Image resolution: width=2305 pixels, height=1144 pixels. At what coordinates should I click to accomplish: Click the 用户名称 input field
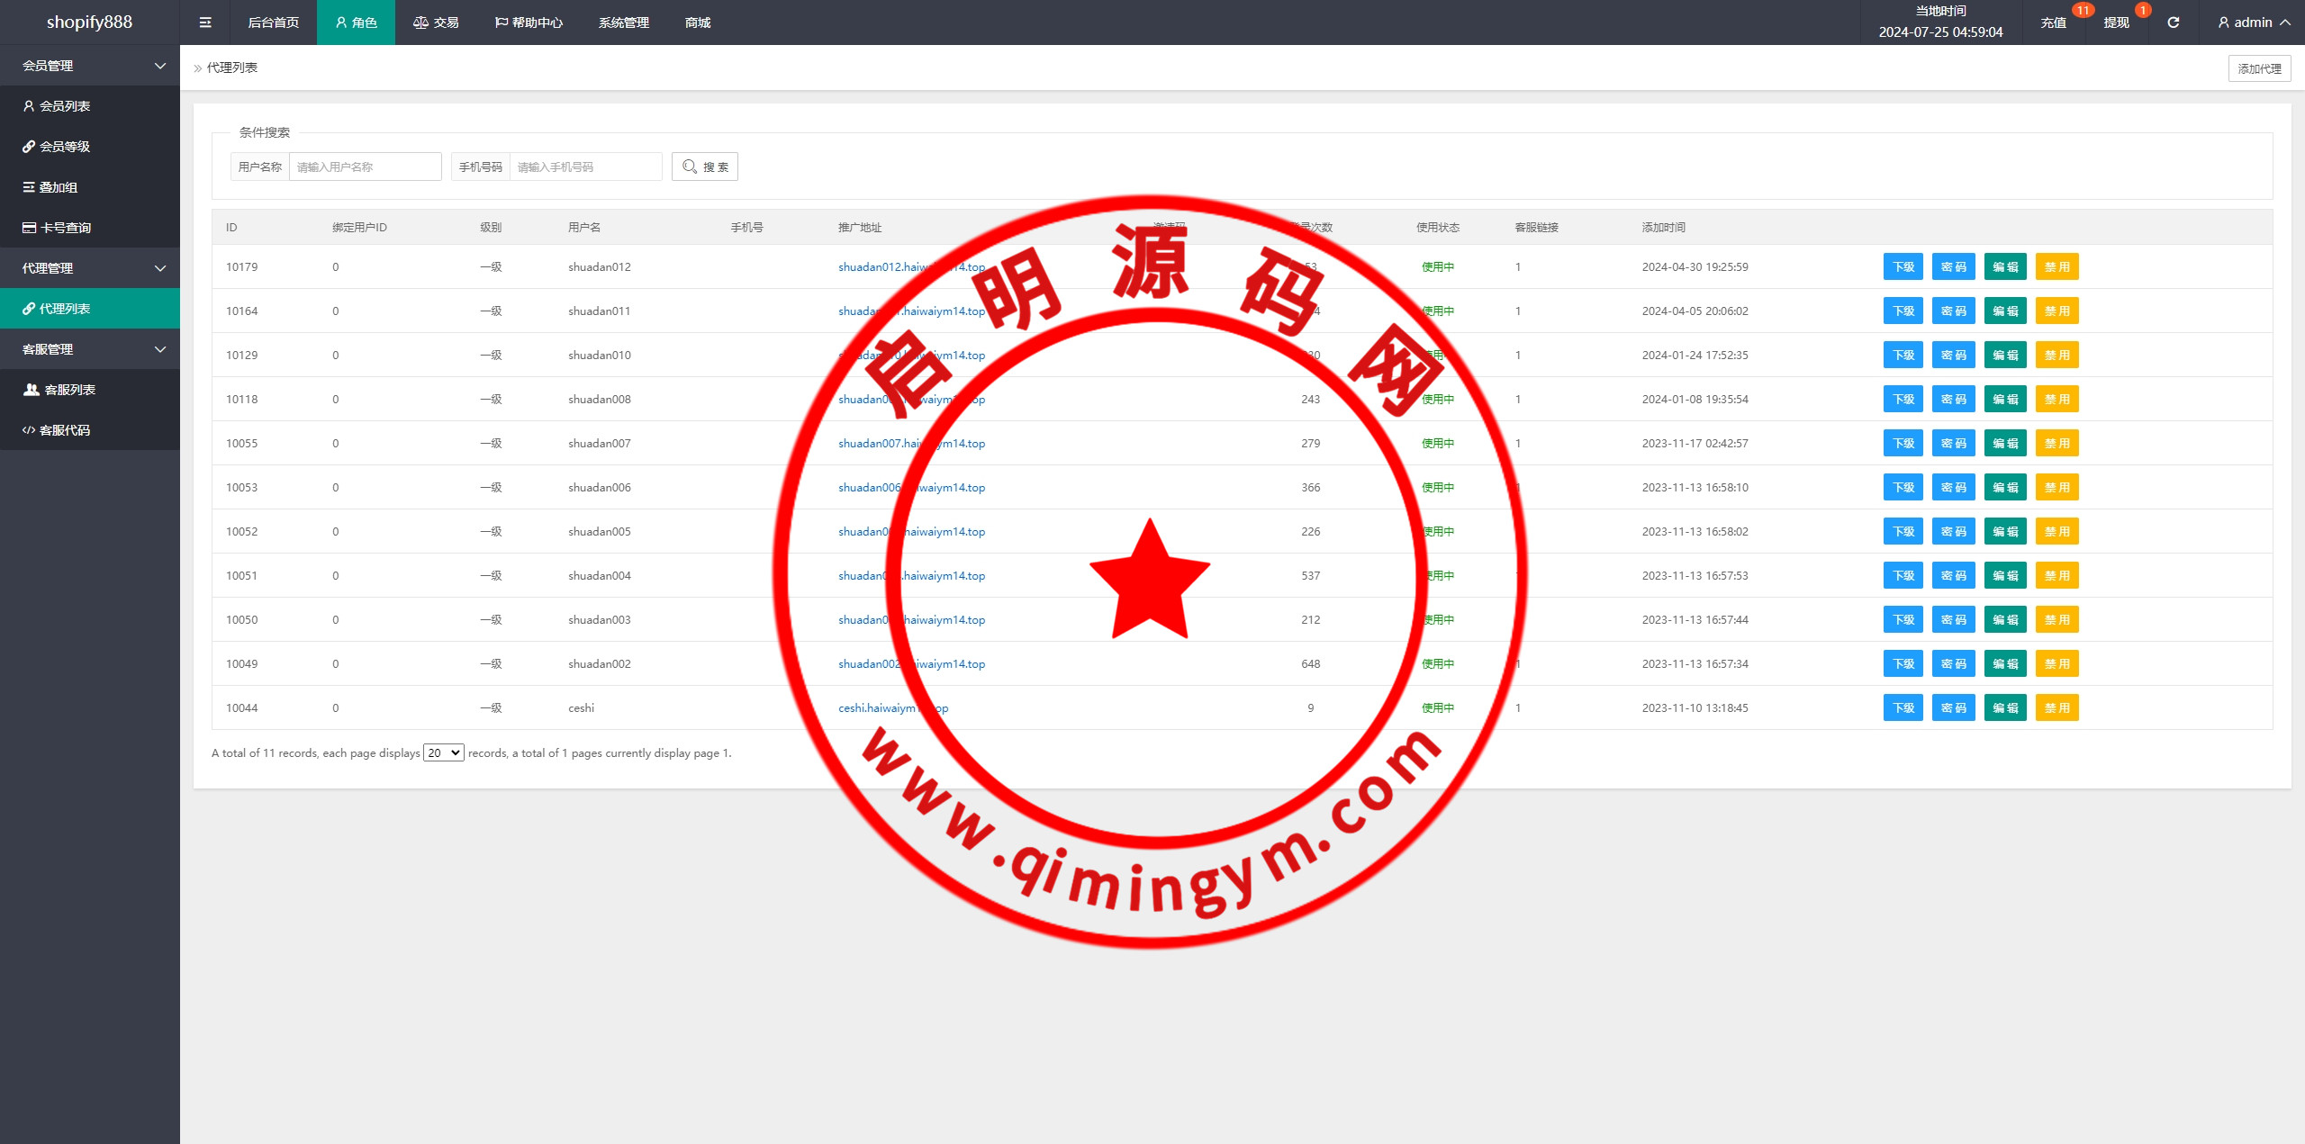(365, 167)
